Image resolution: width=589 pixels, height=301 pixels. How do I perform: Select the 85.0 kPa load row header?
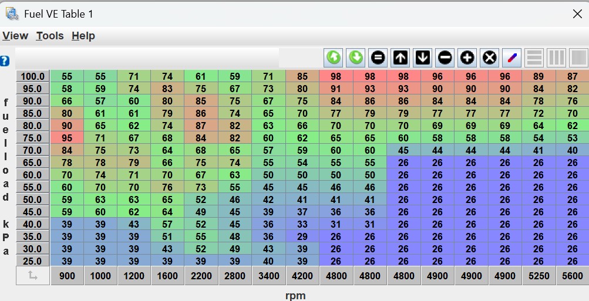point(33,113)
